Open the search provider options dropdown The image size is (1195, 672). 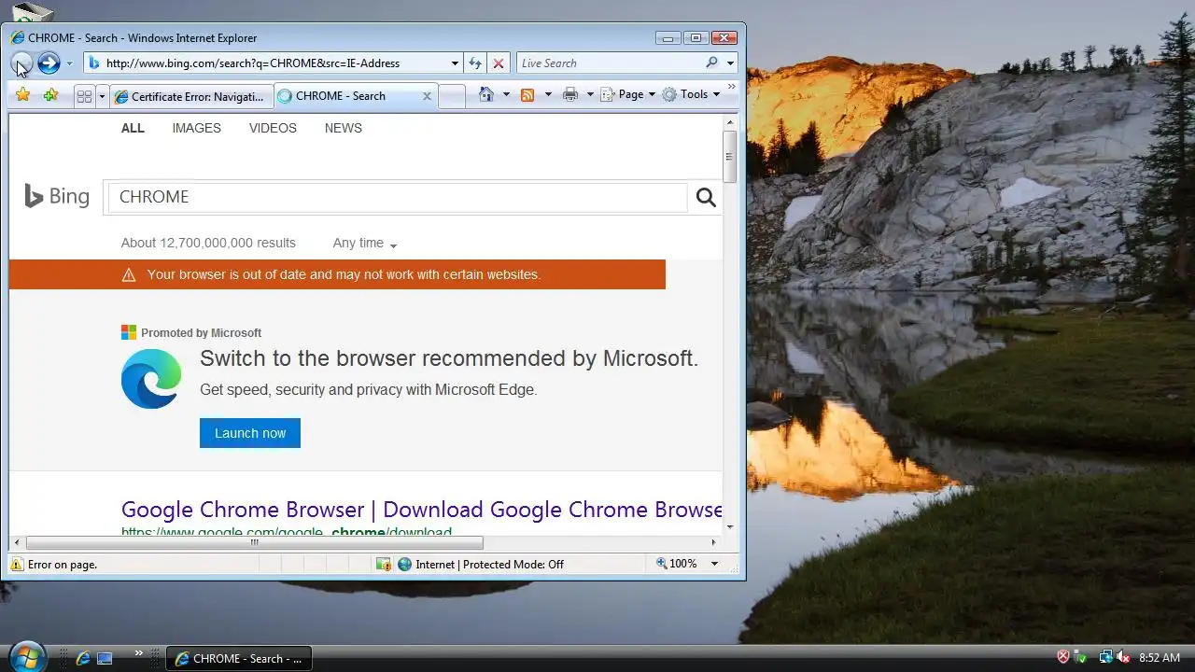[731, 63]
